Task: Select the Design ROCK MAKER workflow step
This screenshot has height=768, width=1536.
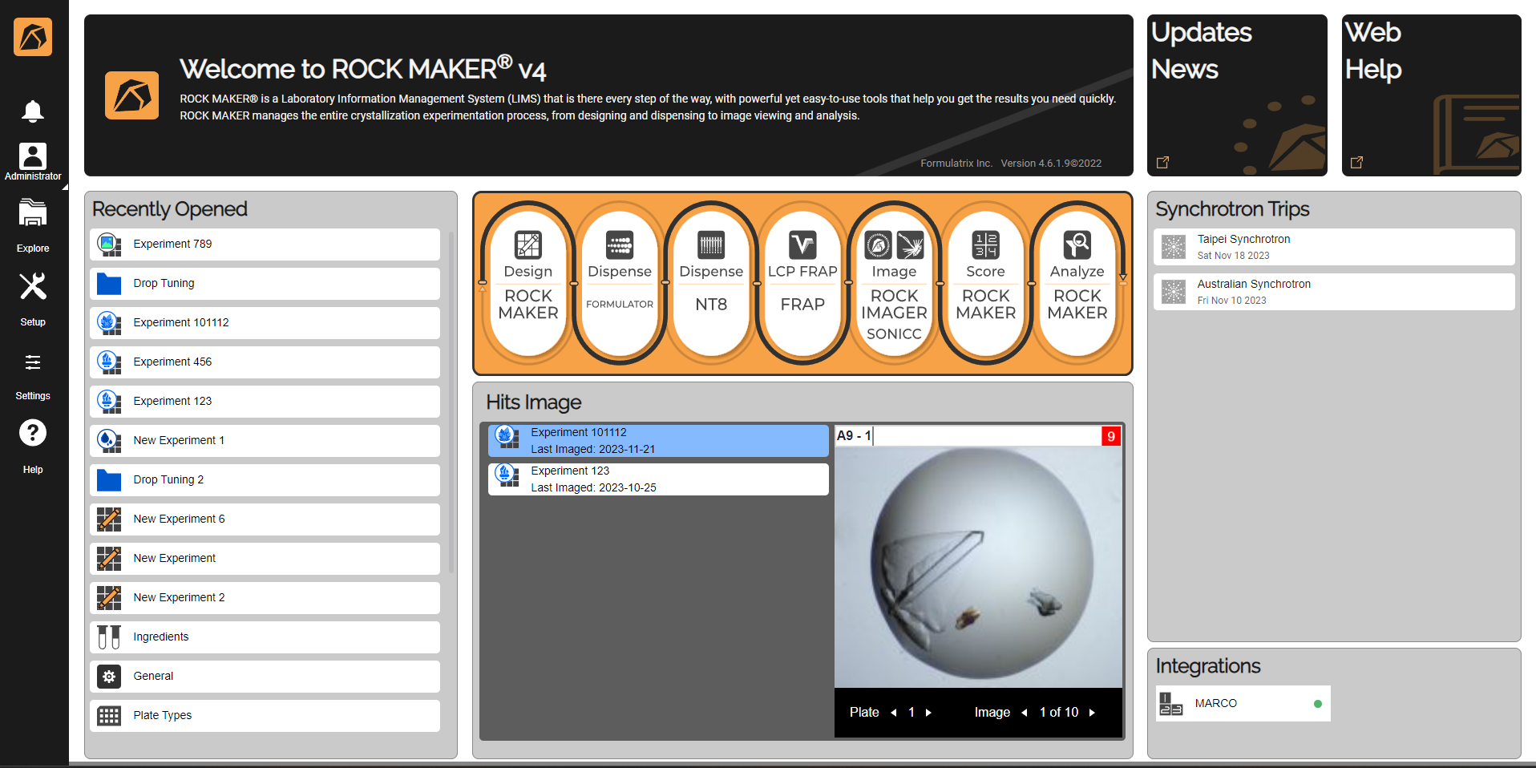Action: coord(528,279)
